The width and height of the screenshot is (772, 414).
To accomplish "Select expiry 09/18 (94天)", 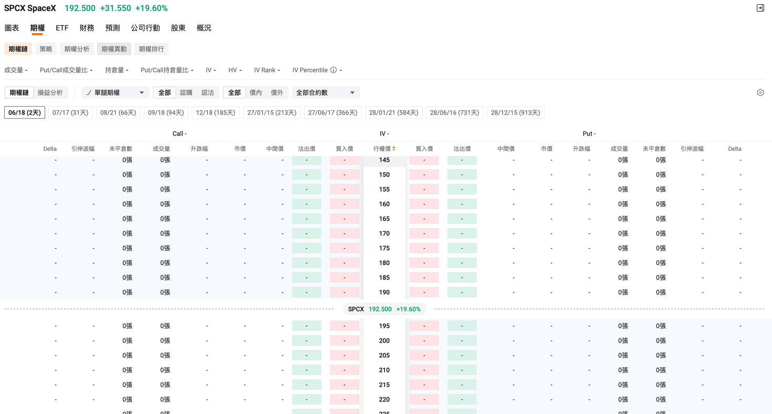I will tap(166, 112).
